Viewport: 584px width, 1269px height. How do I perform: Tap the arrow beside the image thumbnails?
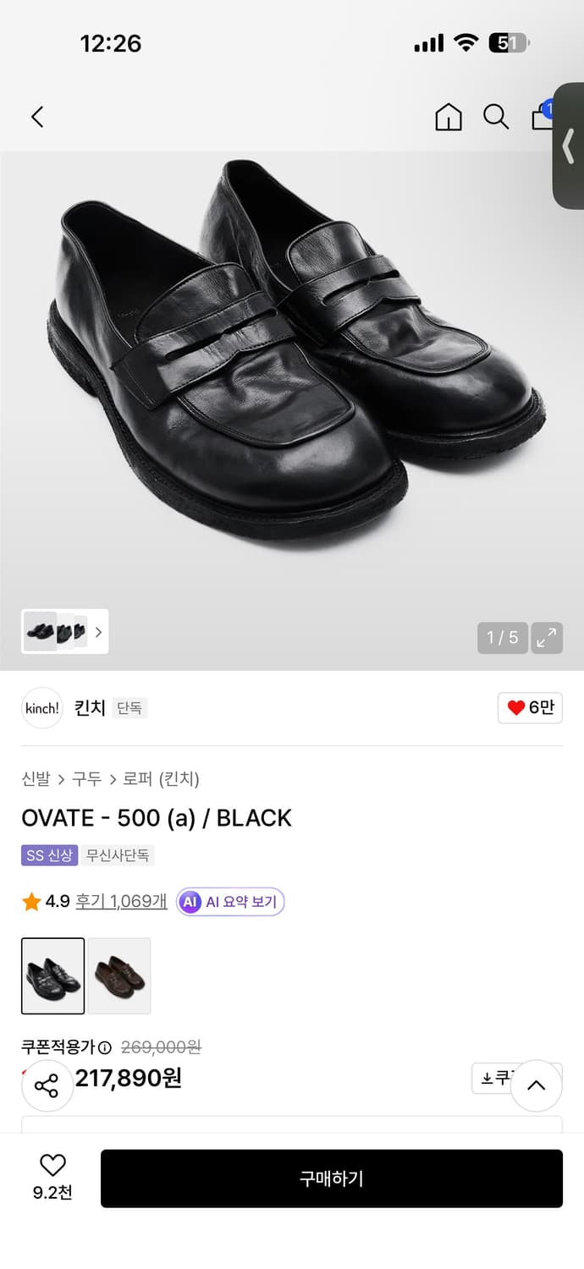[98, 632]
